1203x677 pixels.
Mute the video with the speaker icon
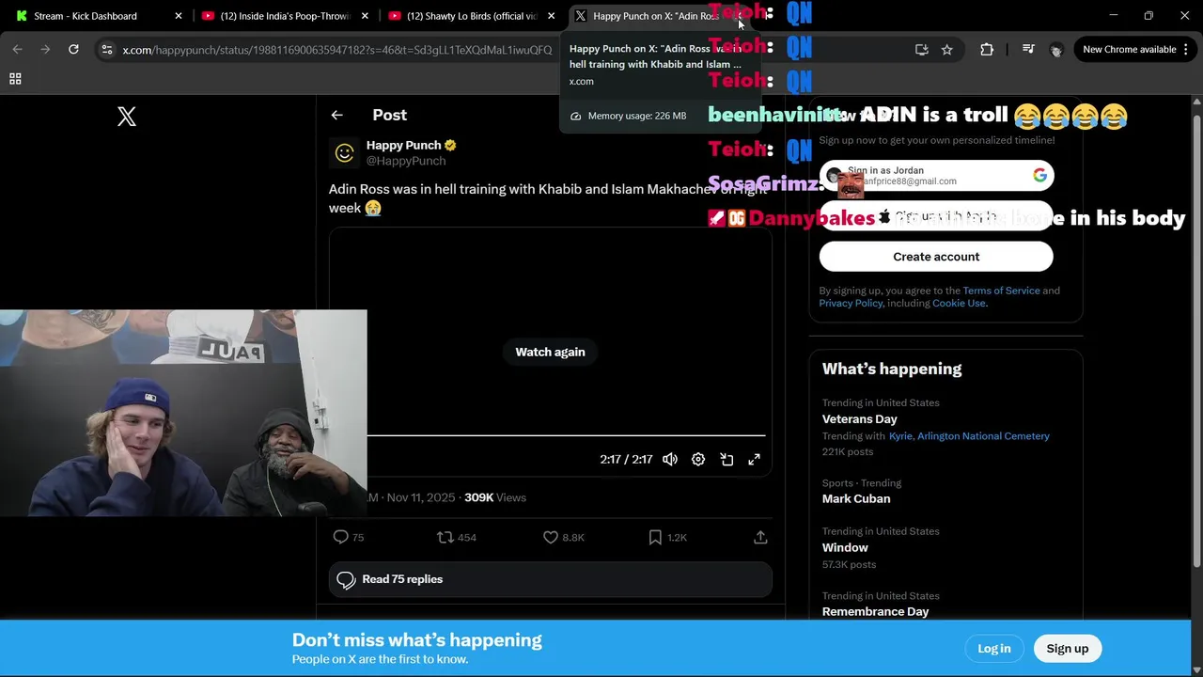click(670, 459)
